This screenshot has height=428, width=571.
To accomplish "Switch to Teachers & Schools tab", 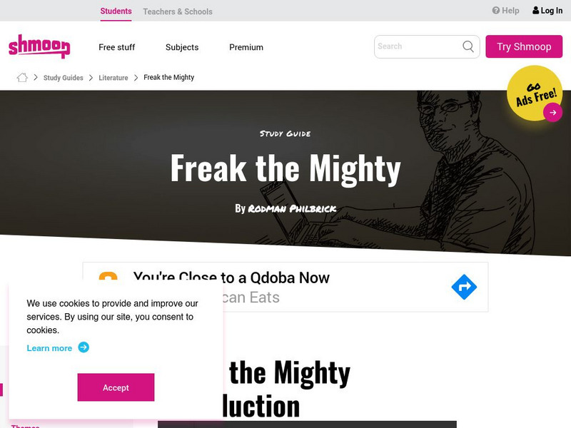I will tap(177, 11).
